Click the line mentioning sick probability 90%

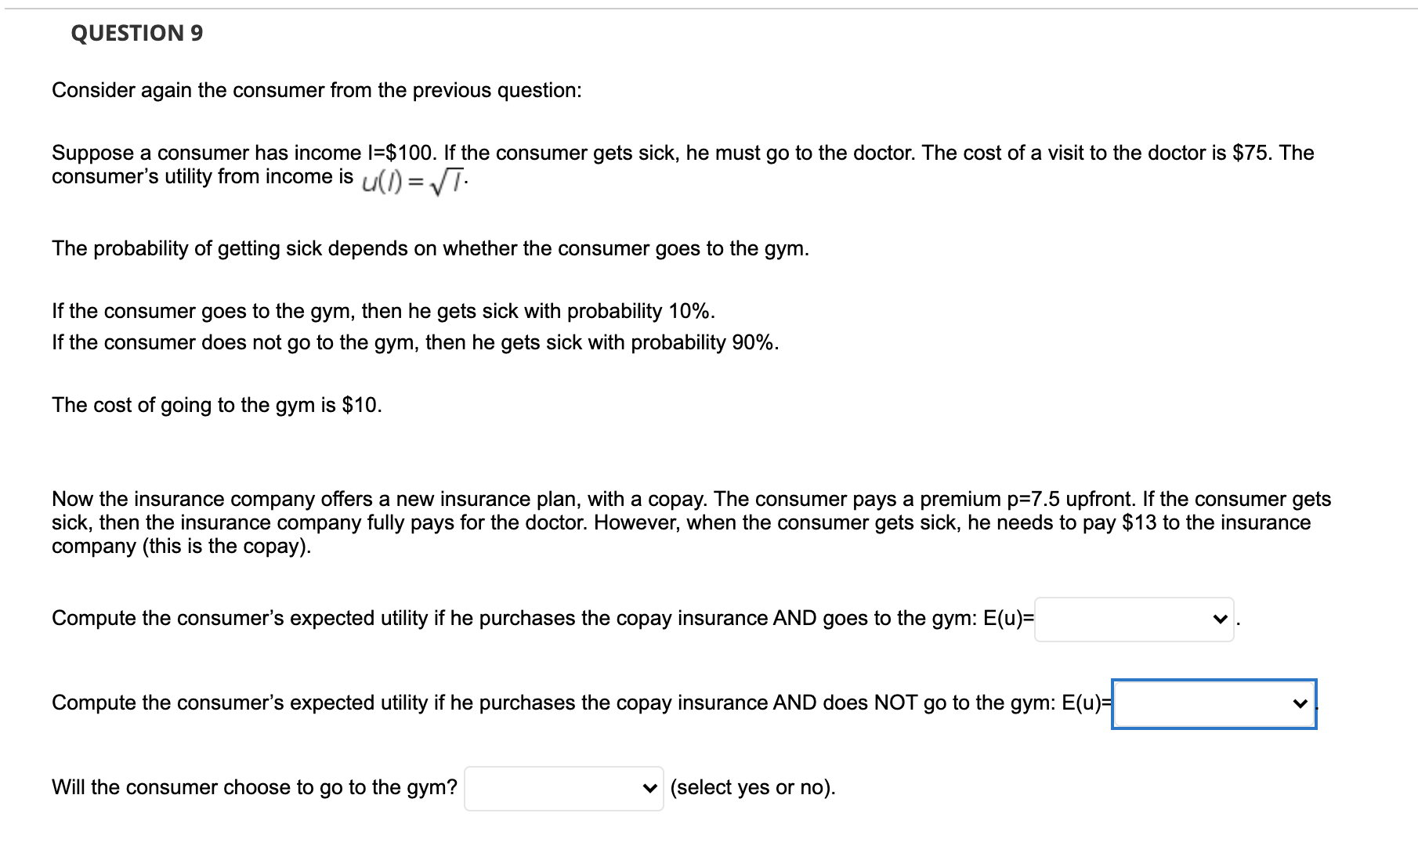tap(415, 343)
